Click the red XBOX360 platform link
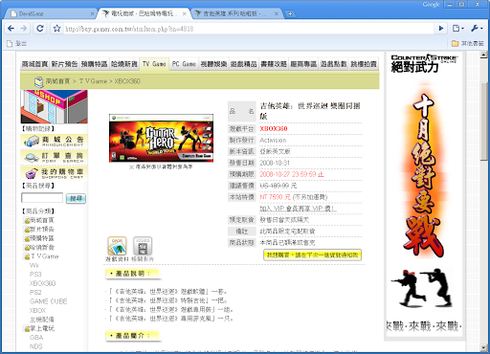The width and height of the screenshot is (490, 354). 274,128
